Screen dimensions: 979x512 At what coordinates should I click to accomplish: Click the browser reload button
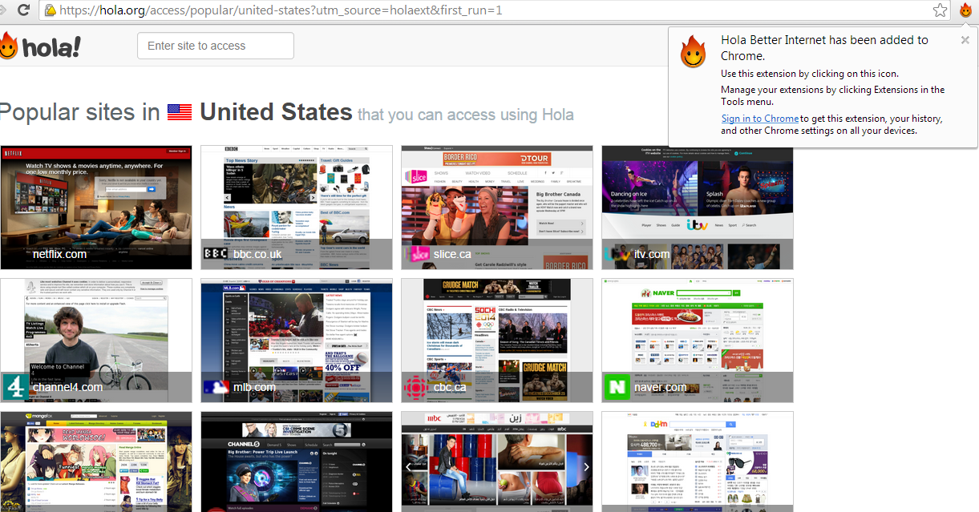(24, 10)
